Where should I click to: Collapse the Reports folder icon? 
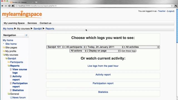coord(9,66)
